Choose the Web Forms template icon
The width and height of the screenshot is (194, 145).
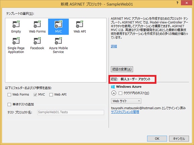click(37, 24)
